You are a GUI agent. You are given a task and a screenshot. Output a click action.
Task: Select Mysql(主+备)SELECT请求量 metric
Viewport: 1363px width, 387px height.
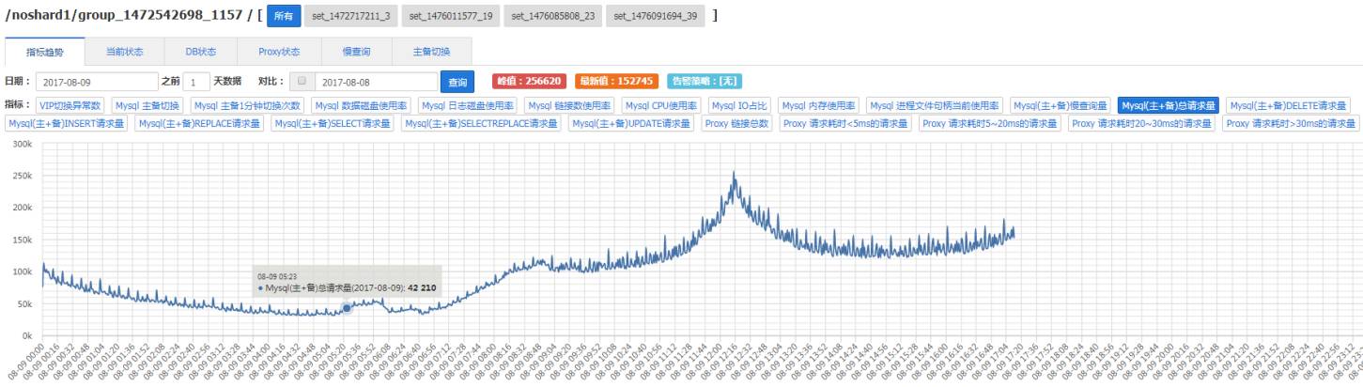(332, 123)
